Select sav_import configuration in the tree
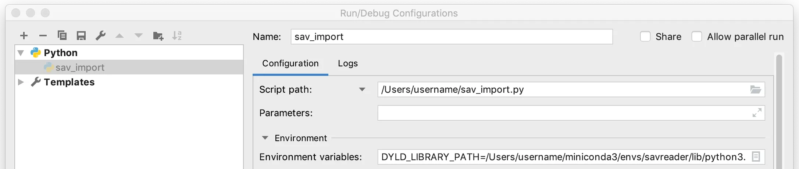 (x=80, y=67)
